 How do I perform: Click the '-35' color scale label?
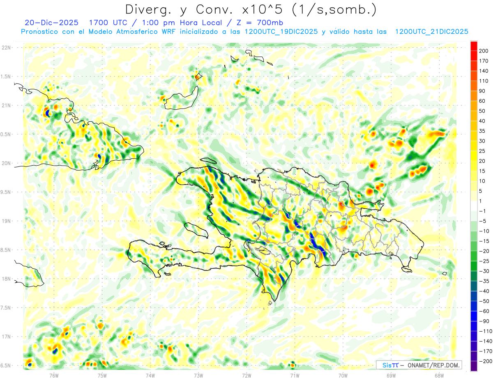pos(484,281)
